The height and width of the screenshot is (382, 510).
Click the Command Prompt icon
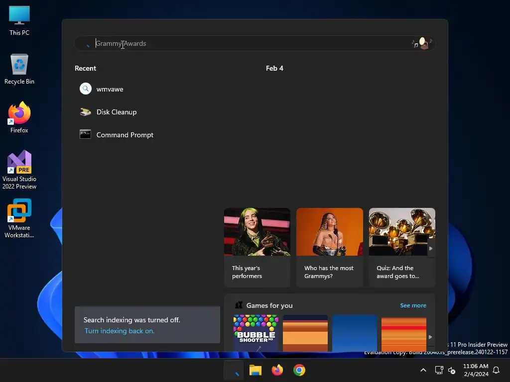coord(85,134)
